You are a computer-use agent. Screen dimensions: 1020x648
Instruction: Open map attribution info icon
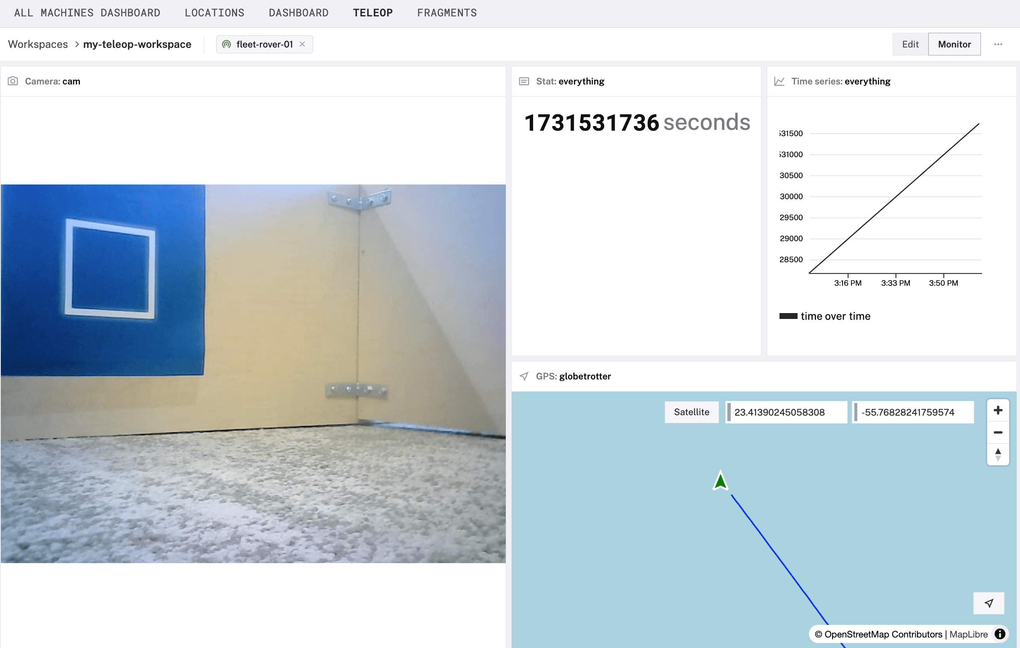coord(1000,634)
